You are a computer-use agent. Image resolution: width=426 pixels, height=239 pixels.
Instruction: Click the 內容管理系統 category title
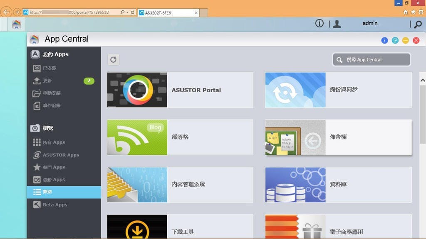188,184
